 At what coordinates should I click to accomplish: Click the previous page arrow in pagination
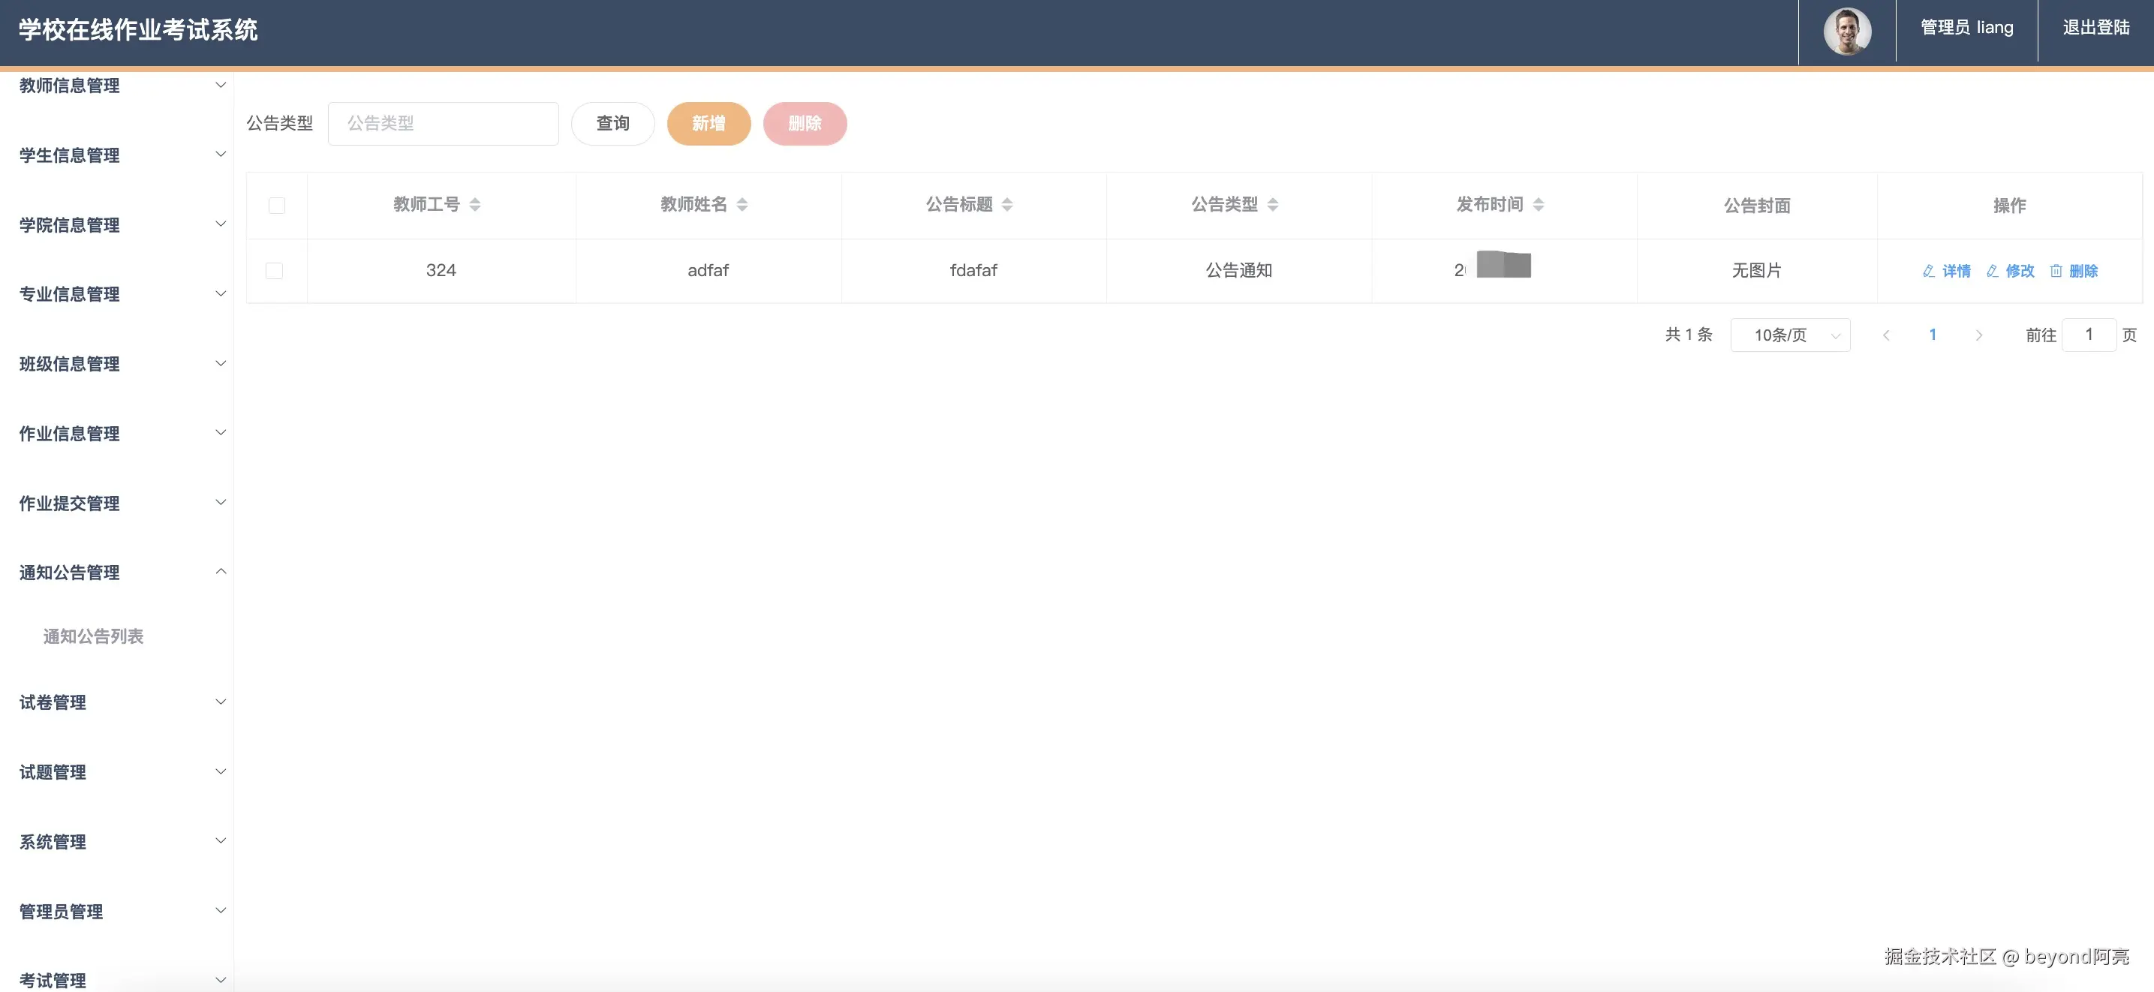point(1886,334)
